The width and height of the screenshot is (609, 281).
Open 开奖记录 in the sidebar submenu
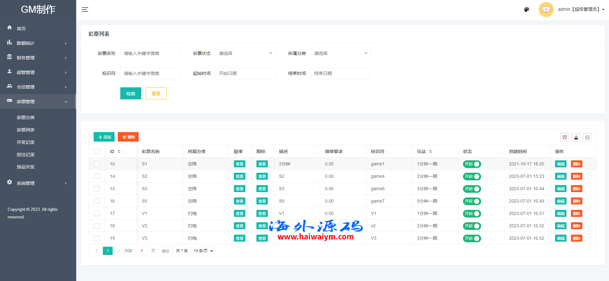tap(26, 142)
